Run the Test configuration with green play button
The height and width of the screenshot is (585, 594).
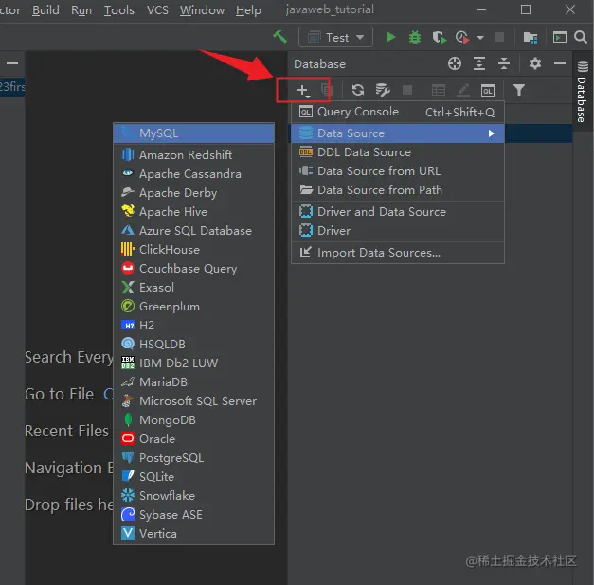[390, 37]
